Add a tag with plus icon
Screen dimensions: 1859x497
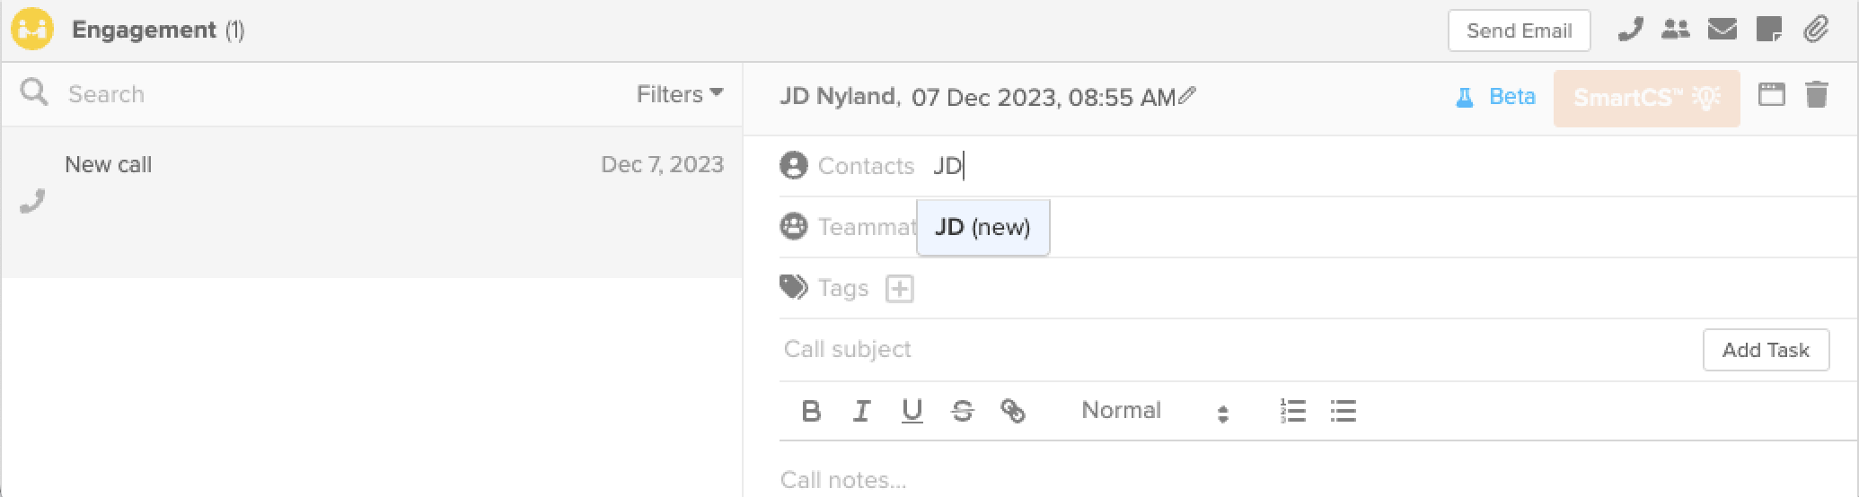[x=899, y=289]
